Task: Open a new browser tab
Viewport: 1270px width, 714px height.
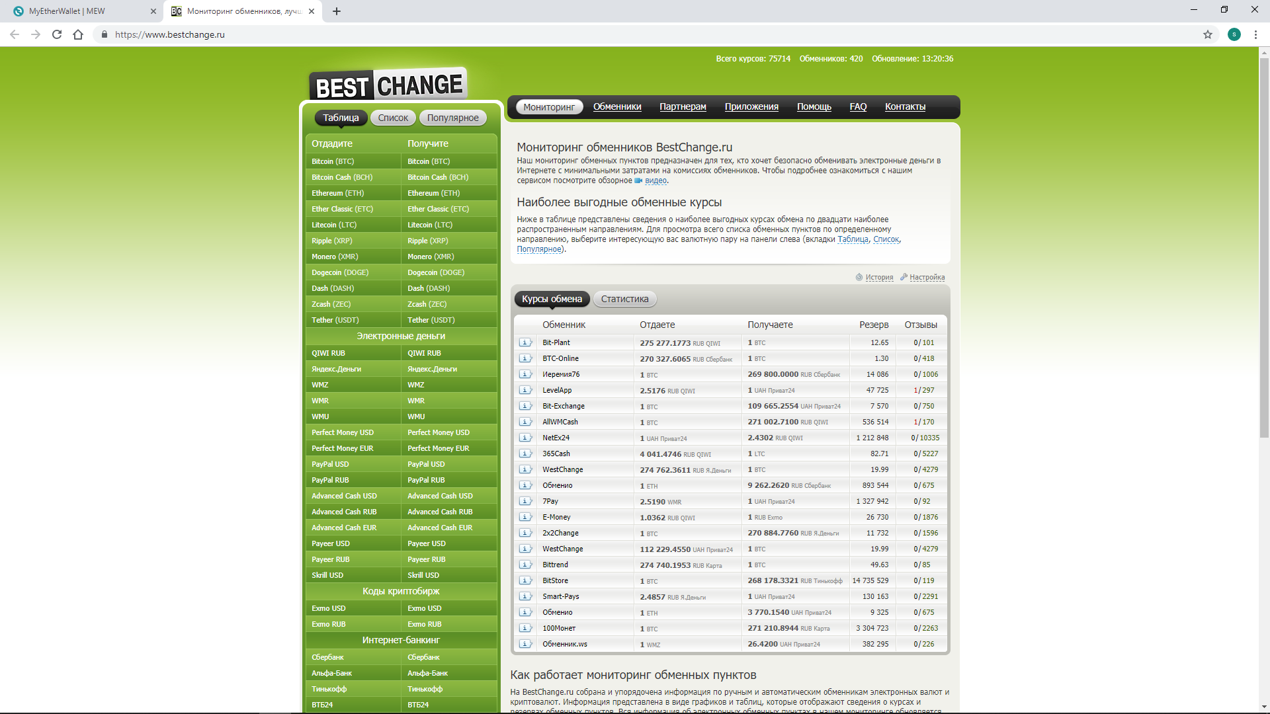Action: point(337,11)
